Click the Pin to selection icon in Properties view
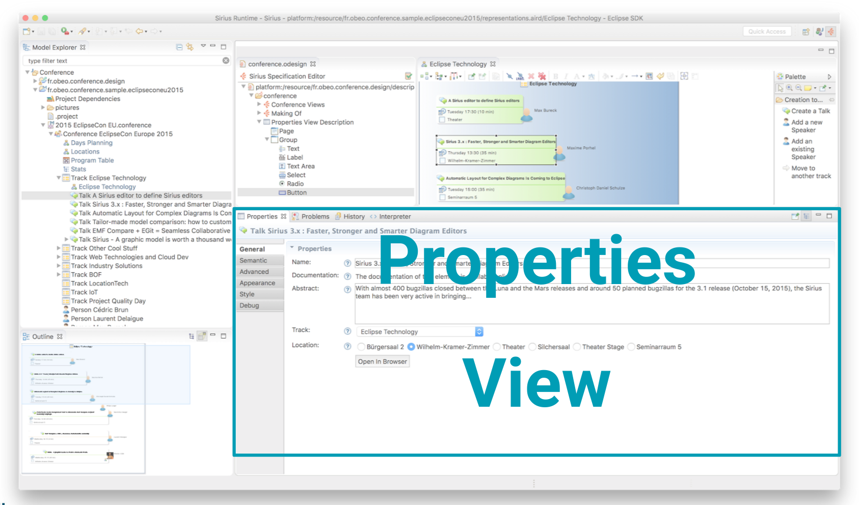 (795, 216)
